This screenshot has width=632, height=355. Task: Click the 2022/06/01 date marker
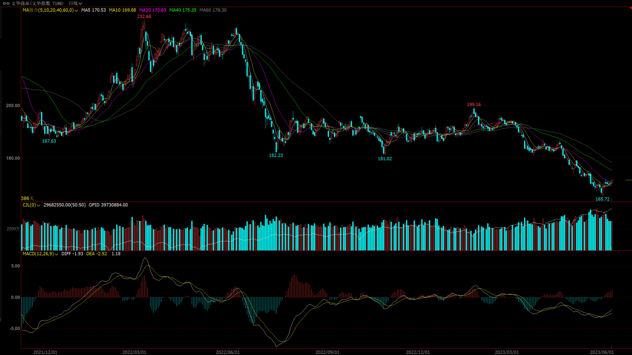[228, 352]
